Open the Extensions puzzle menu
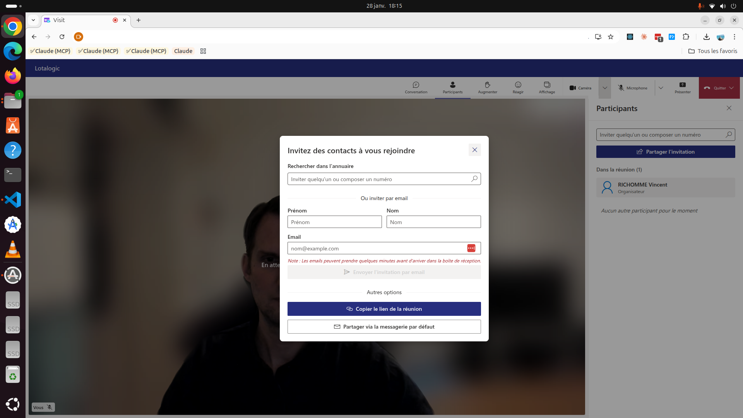 (686, 37)
